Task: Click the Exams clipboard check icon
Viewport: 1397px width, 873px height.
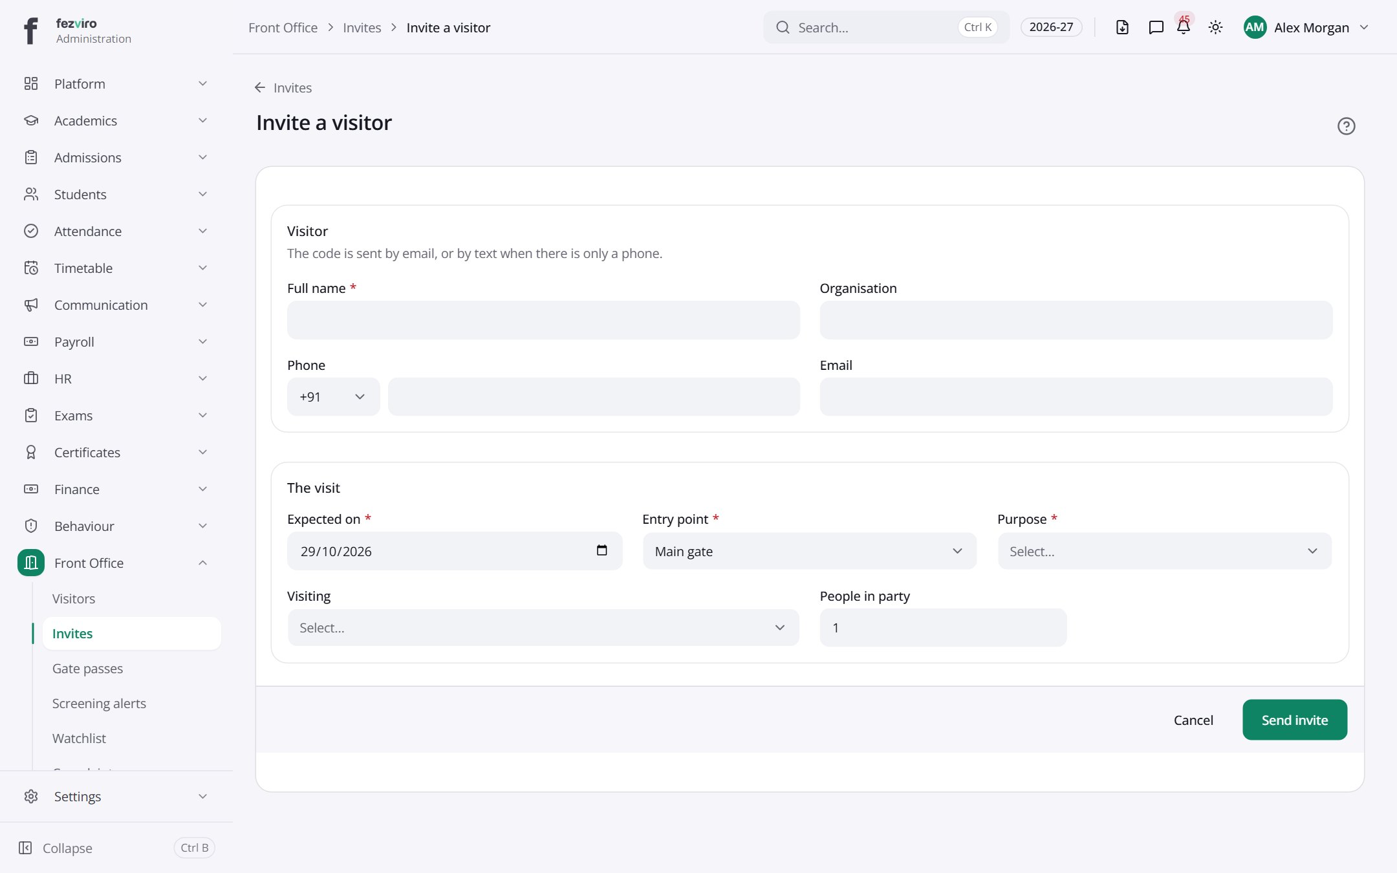Action: coord(31,415)
